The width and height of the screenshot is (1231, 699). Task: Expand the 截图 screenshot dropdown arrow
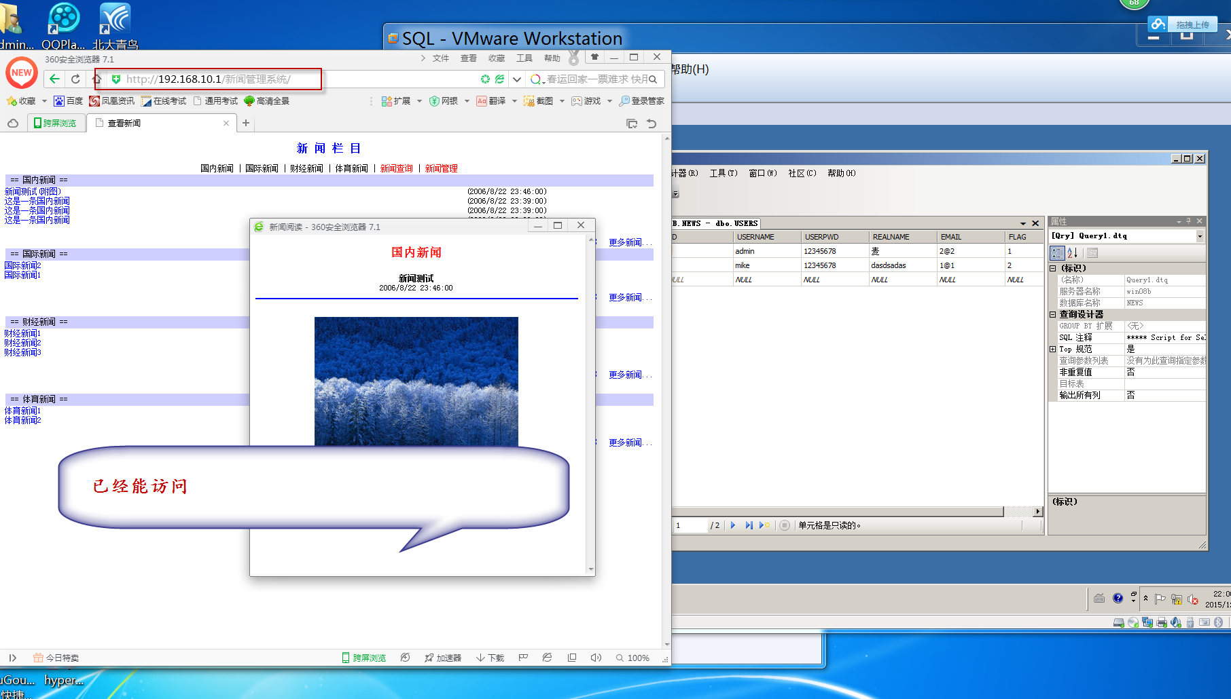click(x=562, y=101)
